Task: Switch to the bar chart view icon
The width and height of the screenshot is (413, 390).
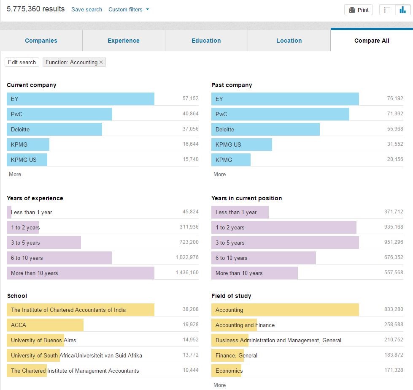Action: click(x=403, y=10)
